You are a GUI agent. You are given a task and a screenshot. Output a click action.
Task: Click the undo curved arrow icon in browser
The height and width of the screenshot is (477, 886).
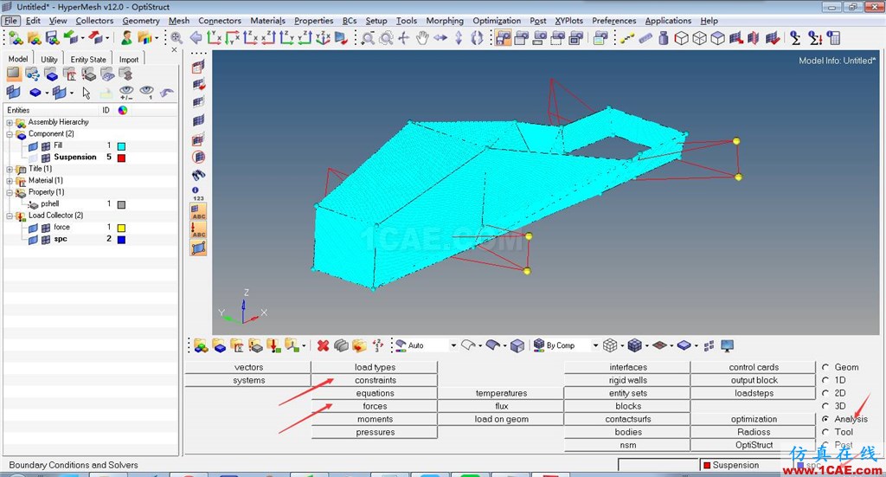click(x=167, y=92)
